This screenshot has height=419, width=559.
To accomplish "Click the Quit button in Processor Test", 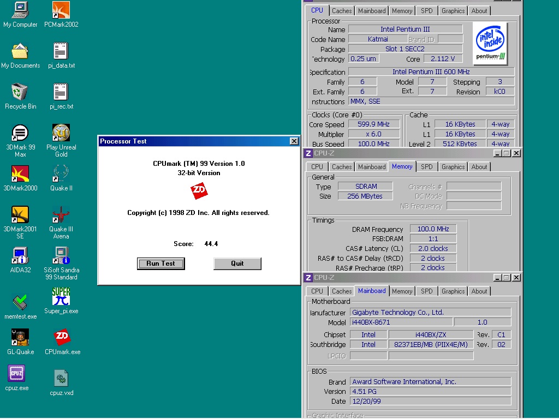I will tap(237, 264).
